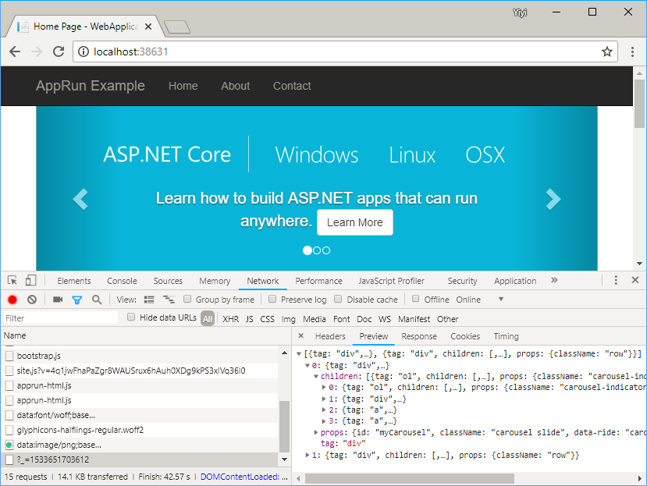
Task: Show more DevTools tabs via chevron
Action: click(554, 281)
